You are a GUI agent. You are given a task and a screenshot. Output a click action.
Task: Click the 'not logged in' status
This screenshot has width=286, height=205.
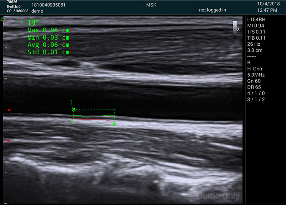click(x=212, y=10)
